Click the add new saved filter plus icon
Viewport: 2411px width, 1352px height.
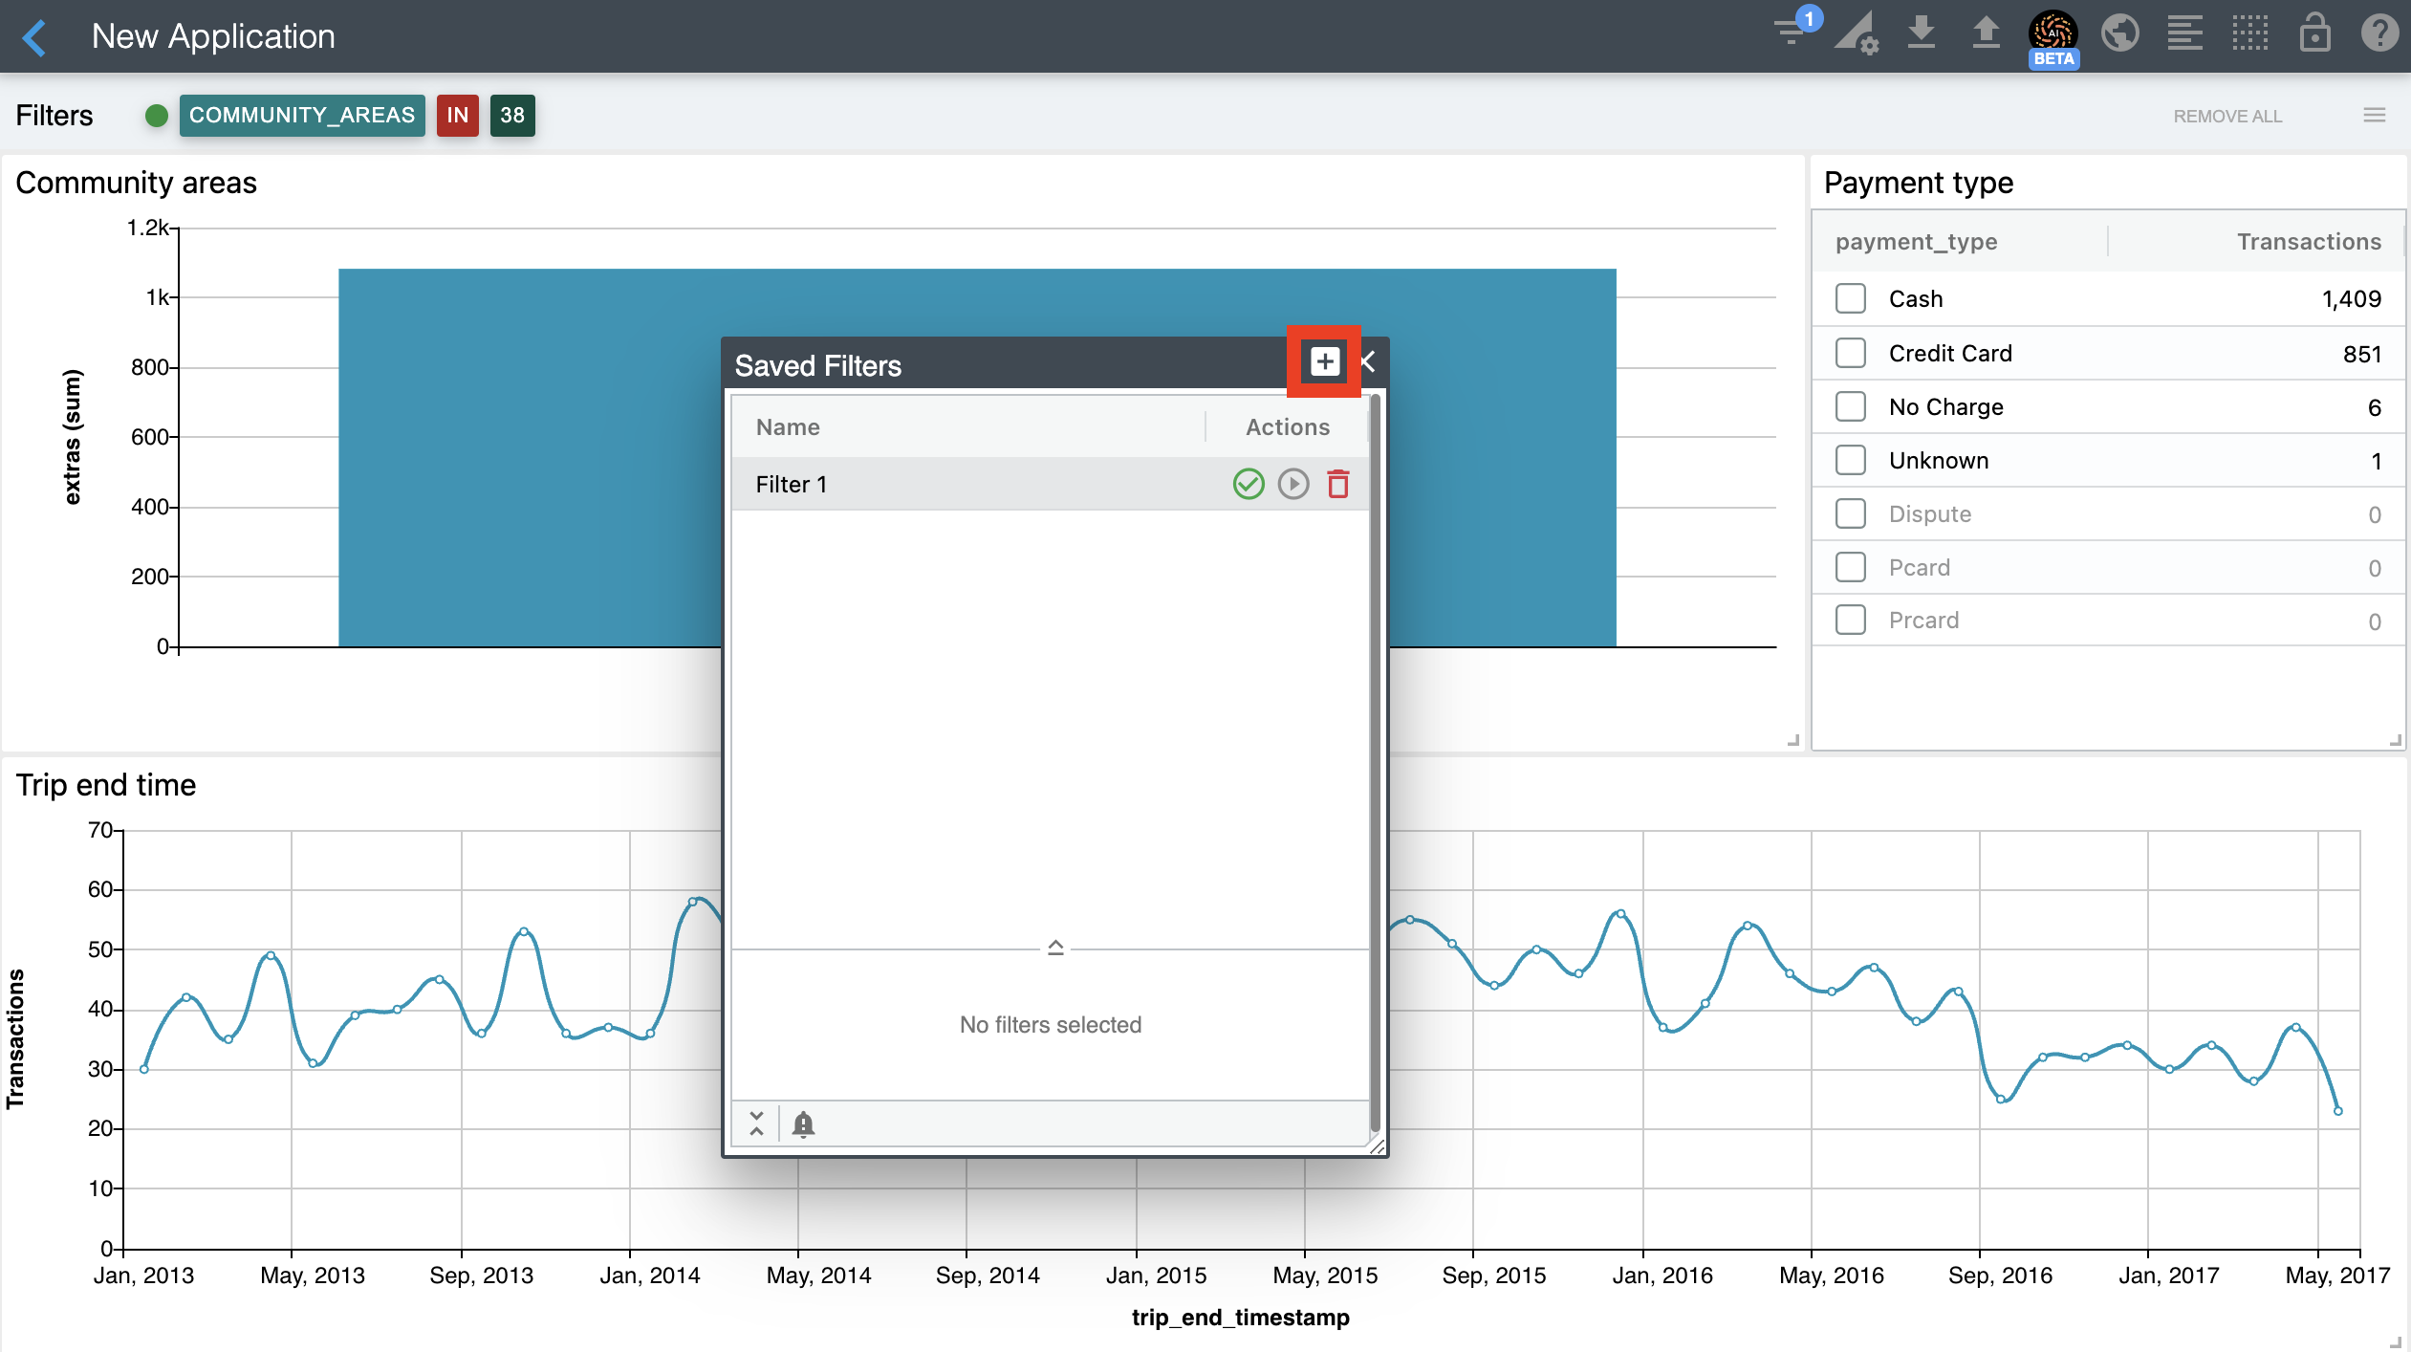point(1324,361)
